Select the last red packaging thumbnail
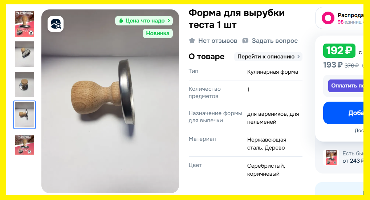370x200 pixels. [x=25, y=145]
